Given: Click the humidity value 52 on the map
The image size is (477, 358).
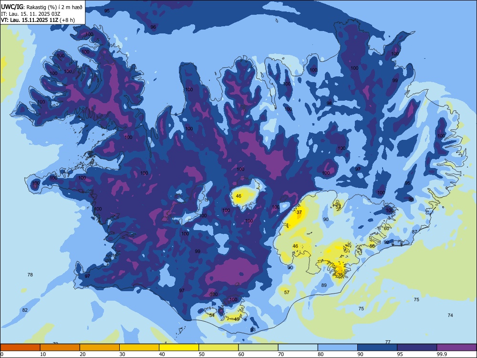Looking at the screenshot, I should tap(338, 207).
